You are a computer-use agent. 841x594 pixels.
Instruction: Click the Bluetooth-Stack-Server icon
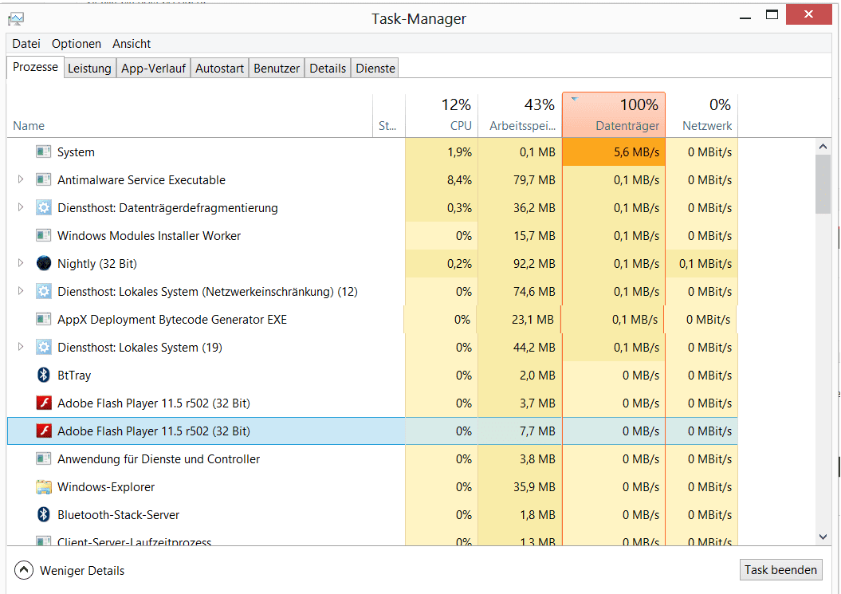click(x=43, y=514)
